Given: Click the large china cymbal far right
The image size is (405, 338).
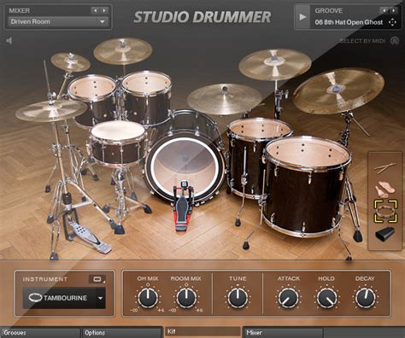Looking at the screenshot, I should [339, 91].
